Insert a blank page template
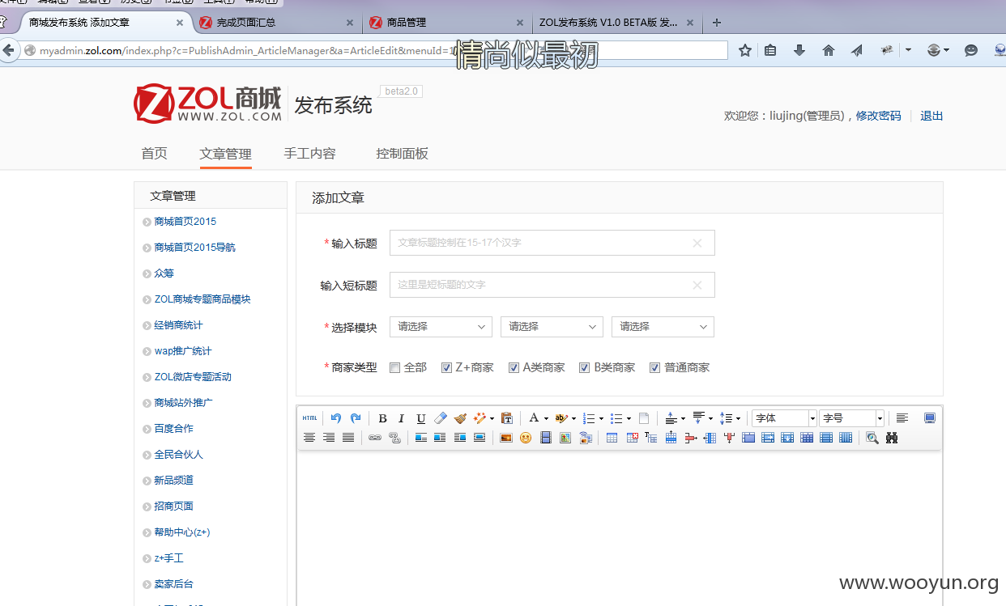The height and width of the screenshot is (606, 1006). point(644,418)
